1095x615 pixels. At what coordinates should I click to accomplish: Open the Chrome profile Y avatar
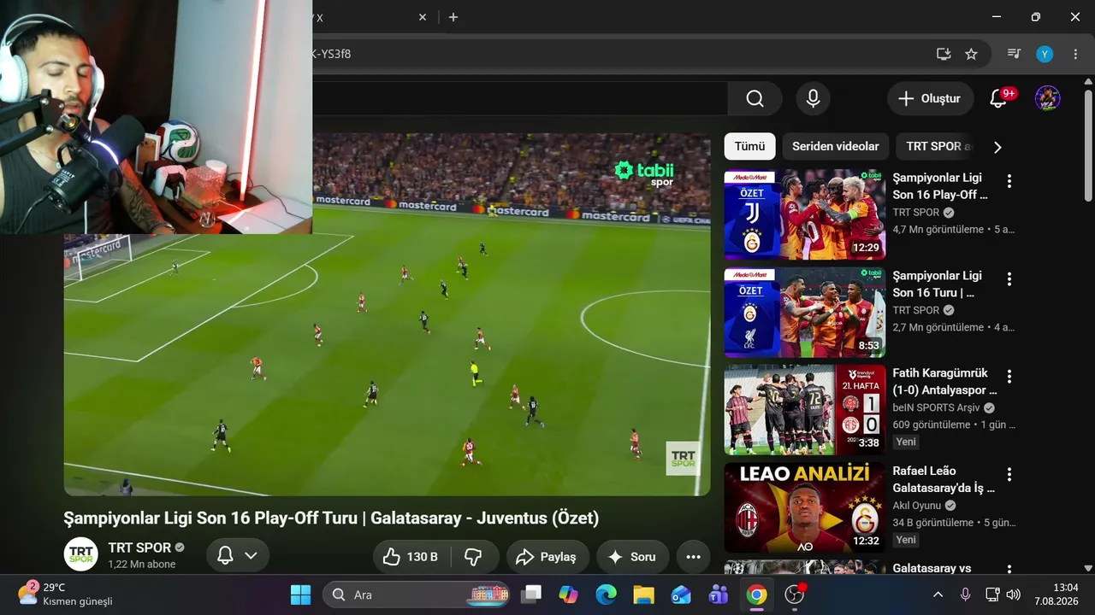point(1045,54)
